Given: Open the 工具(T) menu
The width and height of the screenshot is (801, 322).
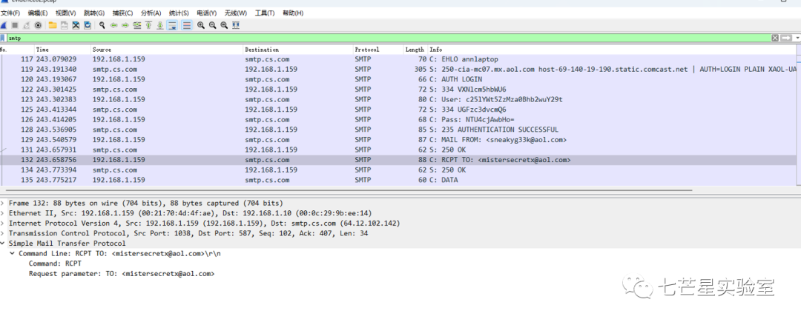Looking at the screenshot, I should [x=265, y=13].
